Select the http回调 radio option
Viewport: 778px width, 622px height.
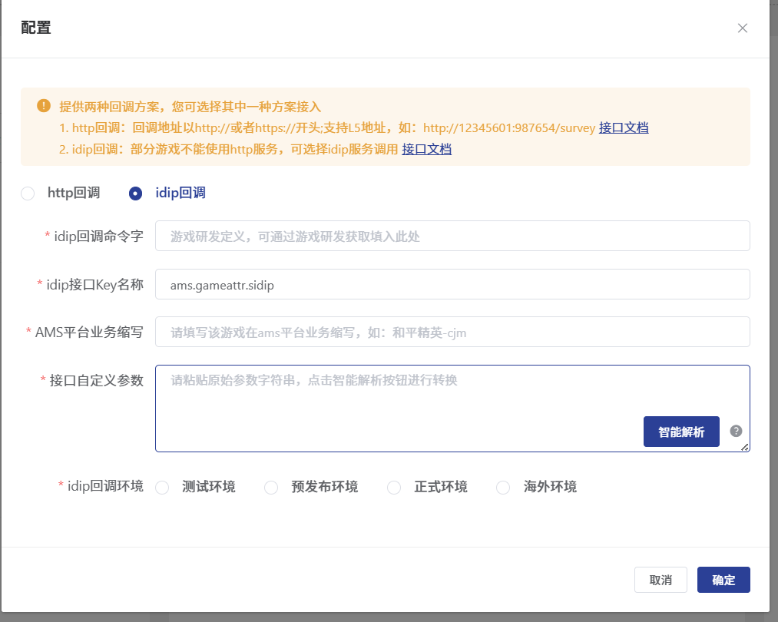[28, 194]
